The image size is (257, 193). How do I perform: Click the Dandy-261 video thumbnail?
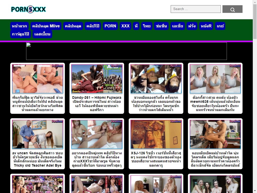click(97, 79)
